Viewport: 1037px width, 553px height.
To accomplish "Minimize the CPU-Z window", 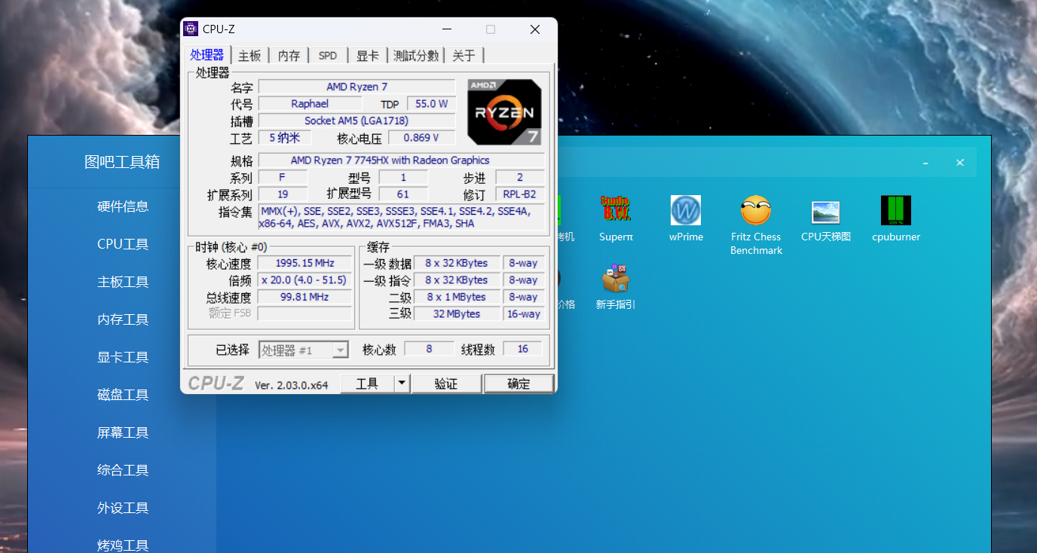I will pos(447,29).
